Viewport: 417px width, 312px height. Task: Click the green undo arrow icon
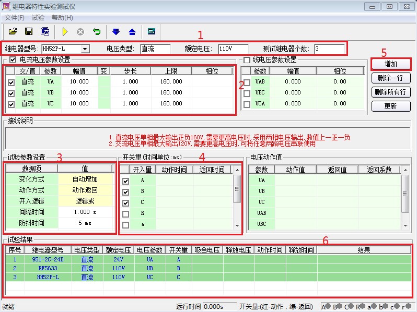[97, 31]
